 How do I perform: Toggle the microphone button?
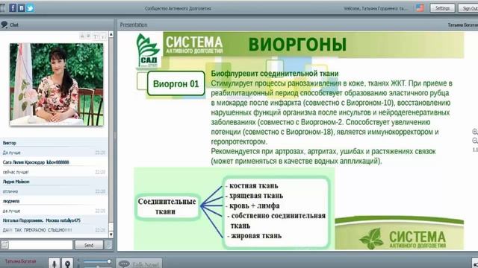pyautogui.click(x=55, y=263)
